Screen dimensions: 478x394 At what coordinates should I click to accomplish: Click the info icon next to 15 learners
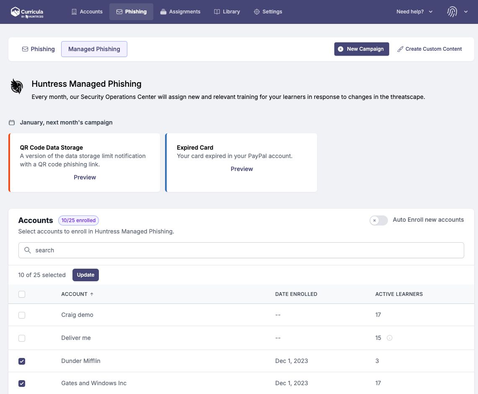coord(390,338)
